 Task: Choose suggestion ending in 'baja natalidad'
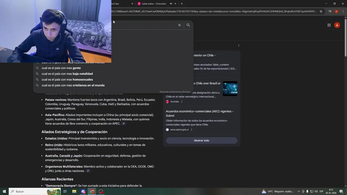tap(113, 74)
